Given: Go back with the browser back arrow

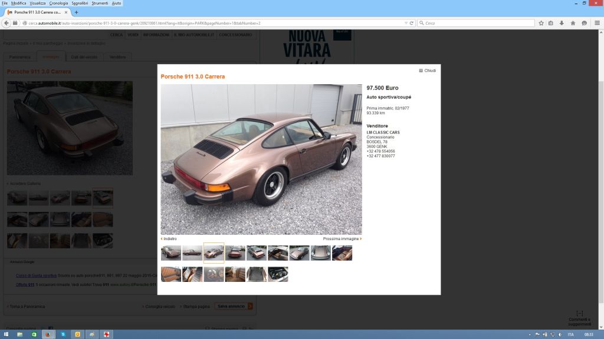Looking at the screenshot, I should (x=6, y=23).
